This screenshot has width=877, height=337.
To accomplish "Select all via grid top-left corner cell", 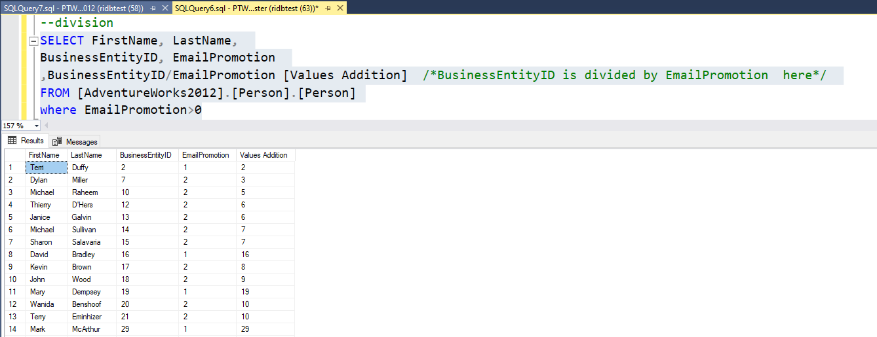I will (x=14, y=155).
